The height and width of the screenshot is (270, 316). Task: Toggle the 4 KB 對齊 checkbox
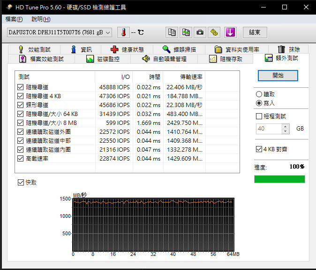259,149
